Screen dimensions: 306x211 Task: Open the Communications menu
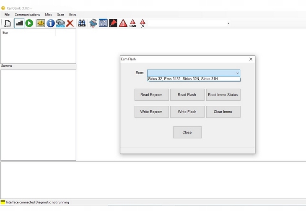click(x=27, y=15)
